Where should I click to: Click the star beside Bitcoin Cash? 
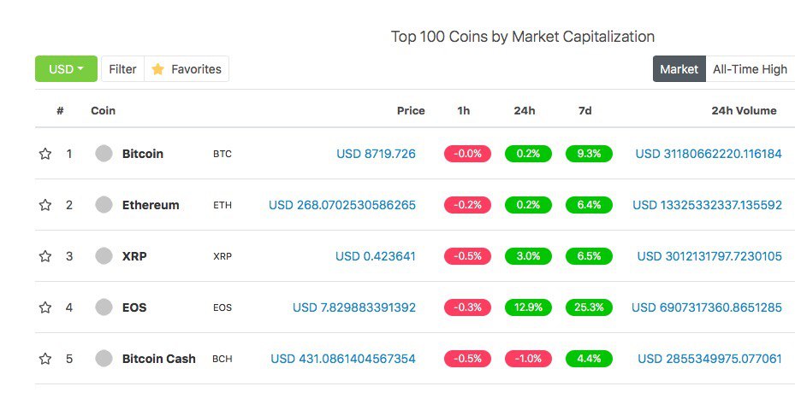pyautogui.click(x=45, y=359)
